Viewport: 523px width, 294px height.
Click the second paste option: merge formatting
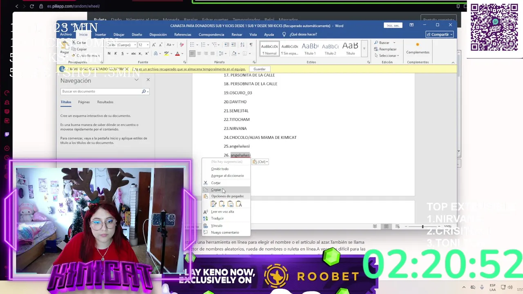coord(222,204)
